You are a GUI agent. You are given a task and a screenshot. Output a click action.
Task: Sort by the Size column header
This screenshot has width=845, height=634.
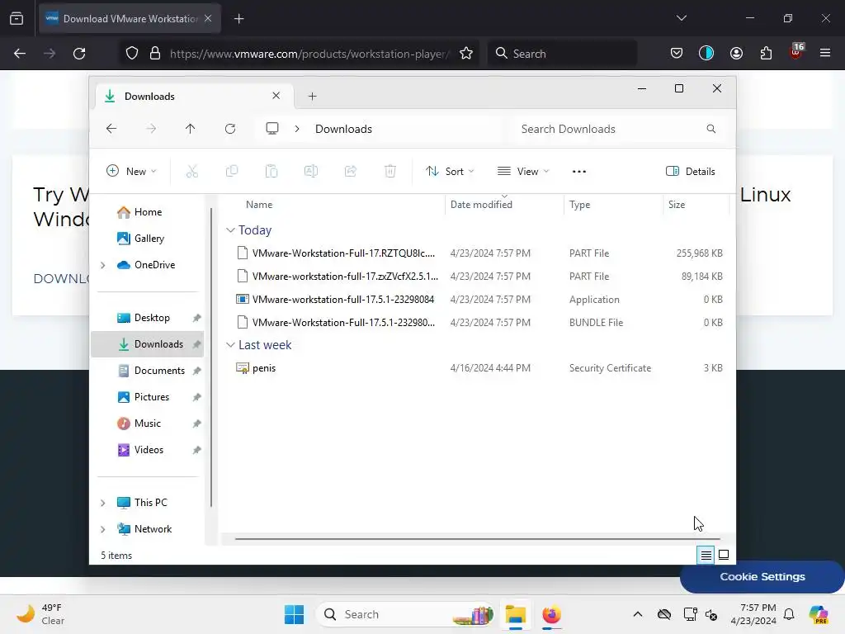tap(677, 205)
